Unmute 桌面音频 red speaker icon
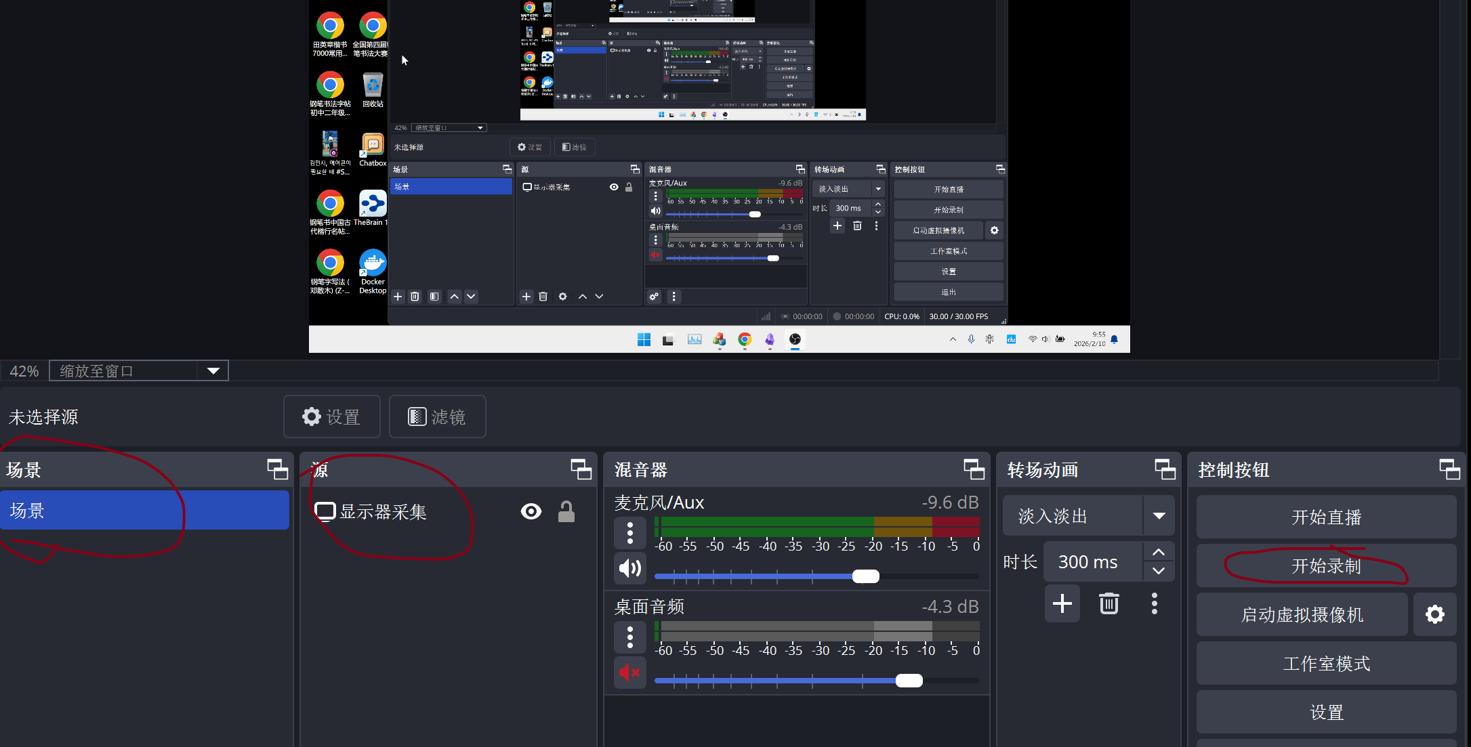 [630, 673]
